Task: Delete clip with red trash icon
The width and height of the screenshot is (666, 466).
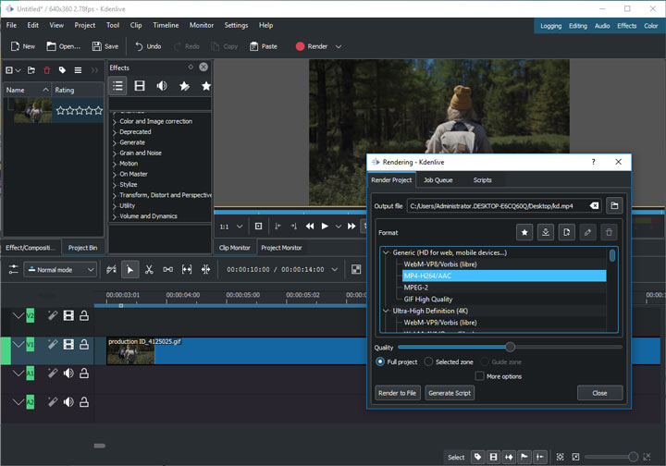Action: (47, 69)
